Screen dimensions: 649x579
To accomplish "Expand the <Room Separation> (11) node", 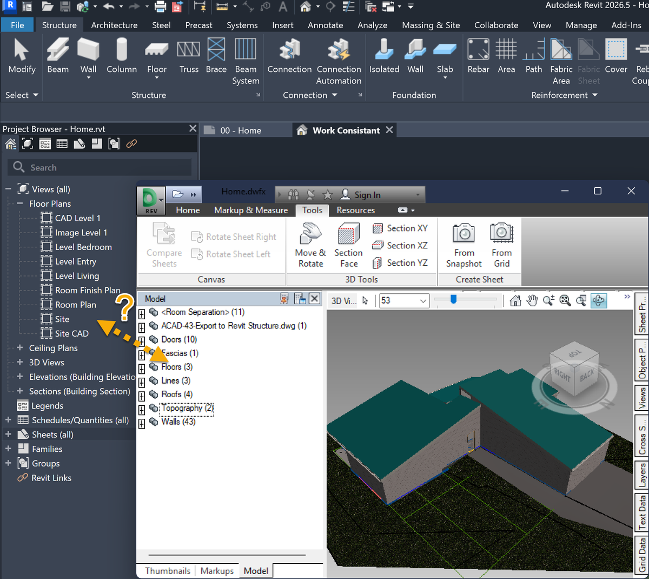I will coord(142,313).
